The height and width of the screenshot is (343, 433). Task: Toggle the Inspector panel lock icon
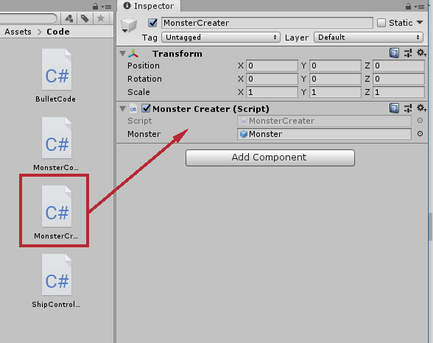pyautogui.click(x=408, y=7)
